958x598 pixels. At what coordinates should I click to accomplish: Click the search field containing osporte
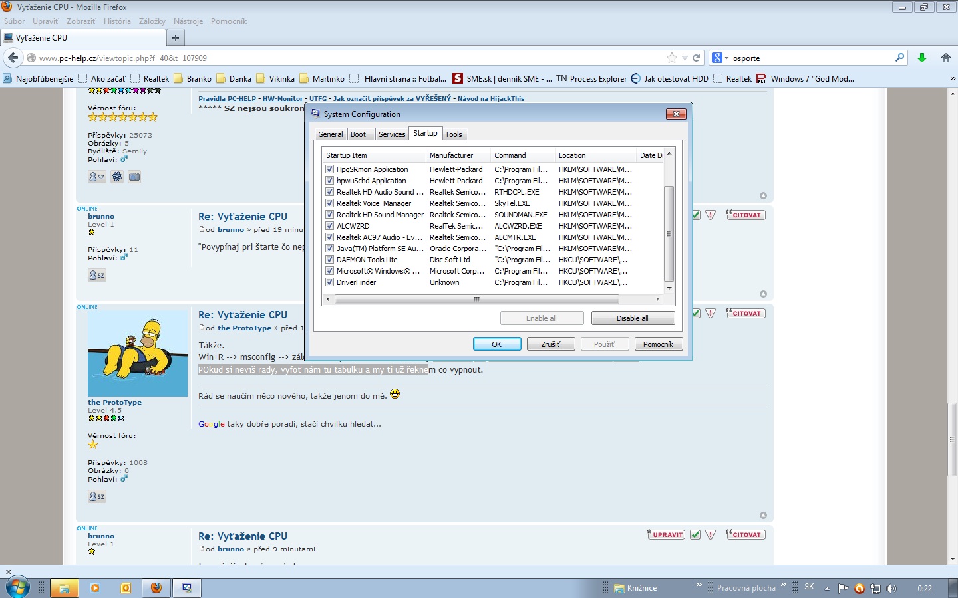pyautogui.click(x=812, y=58)
